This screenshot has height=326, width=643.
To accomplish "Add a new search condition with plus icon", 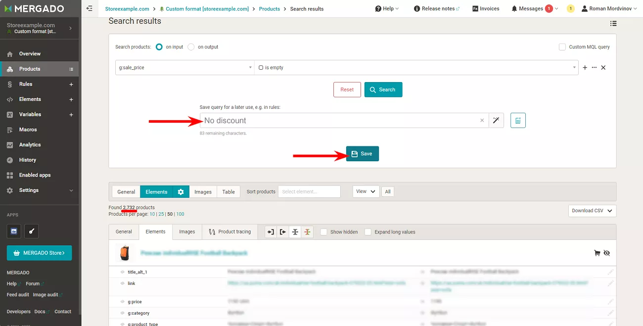I will click(585, 68).
